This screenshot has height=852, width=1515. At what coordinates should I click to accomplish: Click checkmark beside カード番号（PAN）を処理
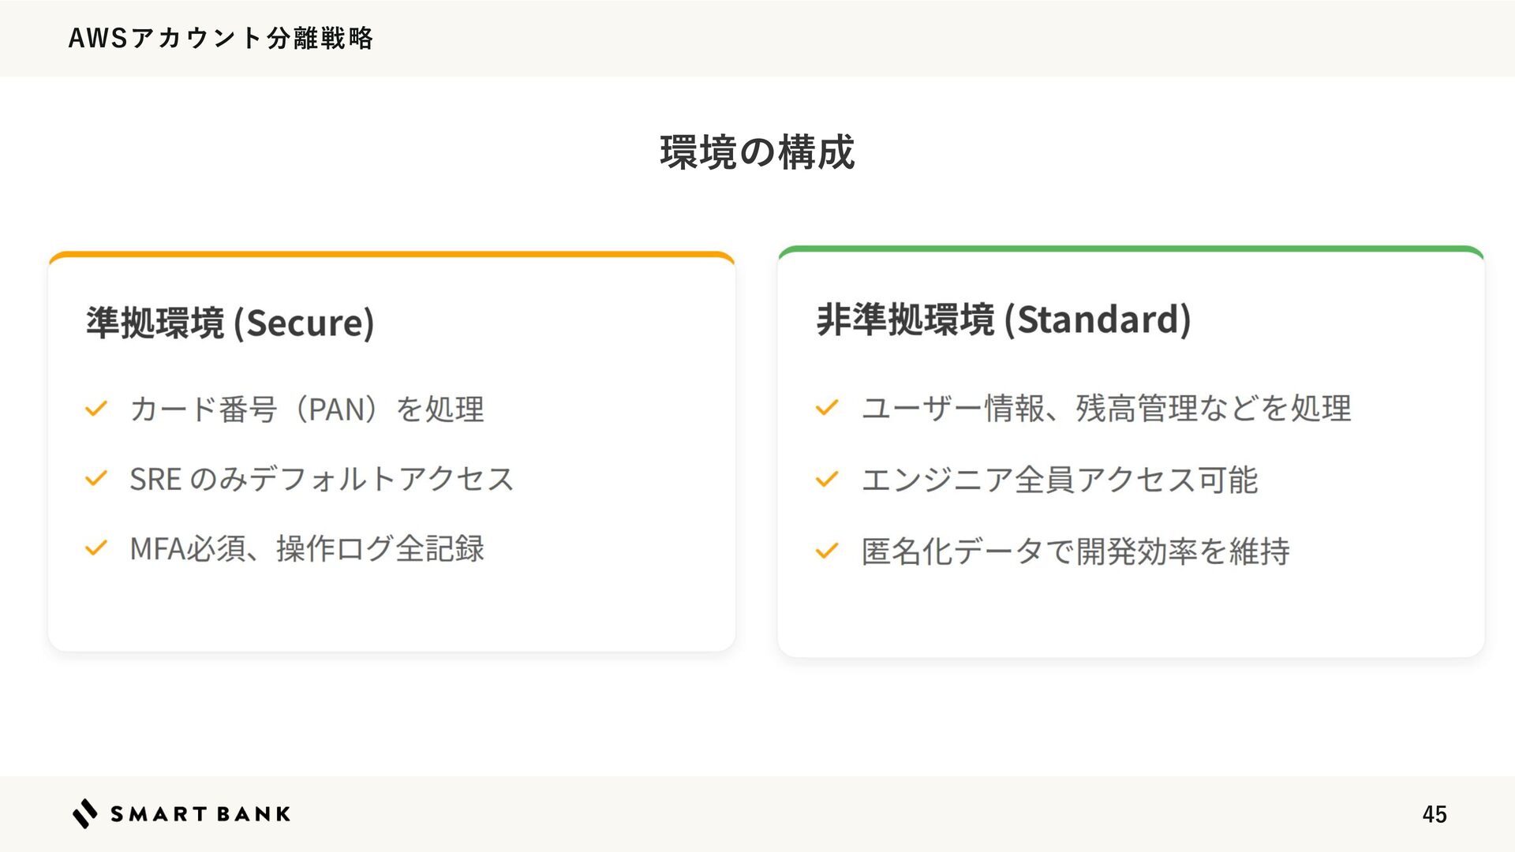tap(96, 409)
